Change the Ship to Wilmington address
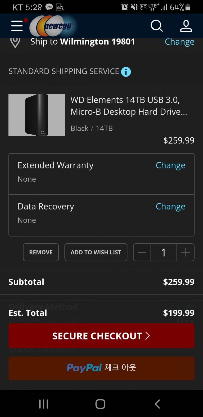The image size is (203, 417). click(179, 42)
